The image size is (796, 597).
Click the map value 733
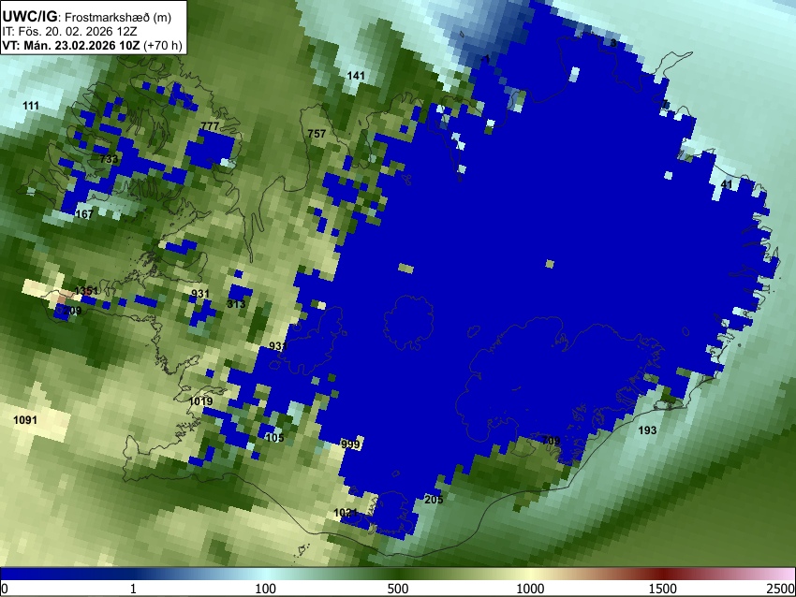110,159
